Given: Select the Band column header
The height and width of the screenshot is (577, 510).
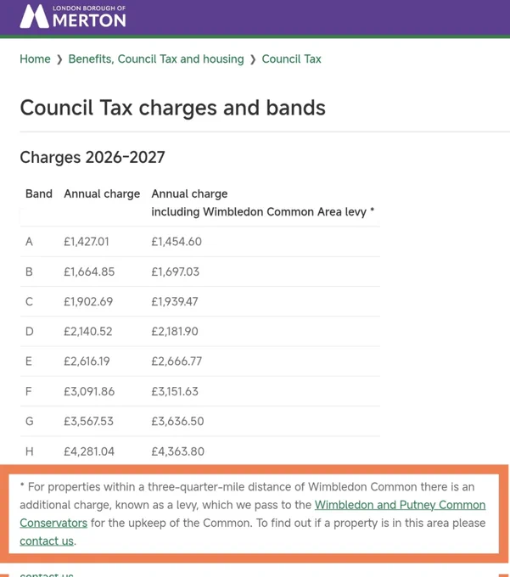Looking at the screenshot, I should point(39,193).
